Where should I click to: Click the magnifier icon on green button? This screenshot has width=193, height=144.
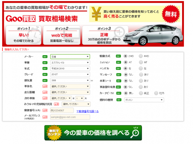point(135,132)
